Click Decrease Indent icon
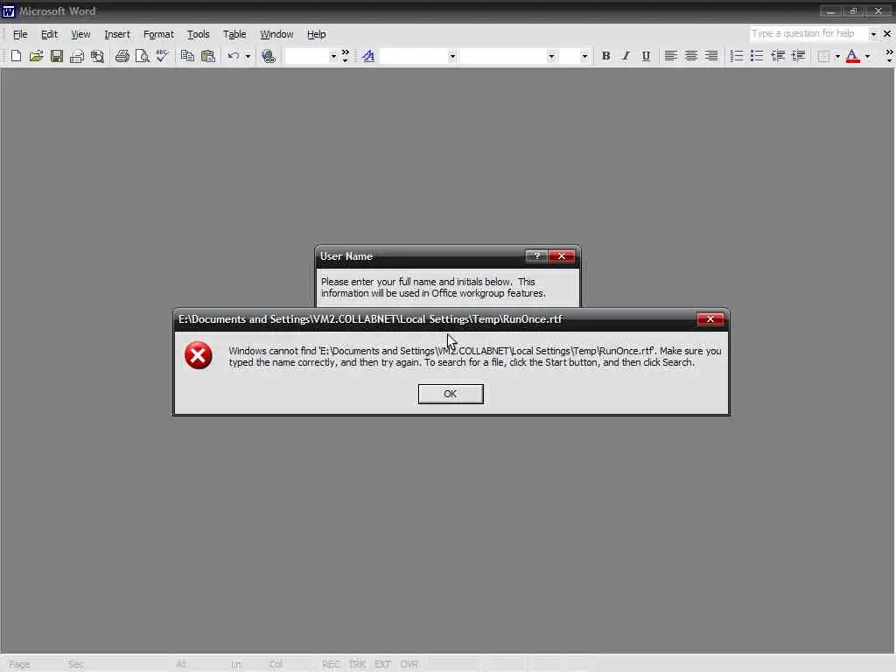Image resolution: width=896 pixels, height=672 pixels. coord(778,56)
